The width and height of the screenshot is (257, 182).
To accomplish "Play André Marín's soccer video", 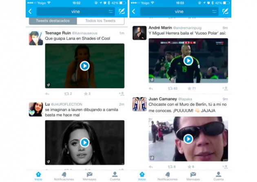I will tap(188, 61).
